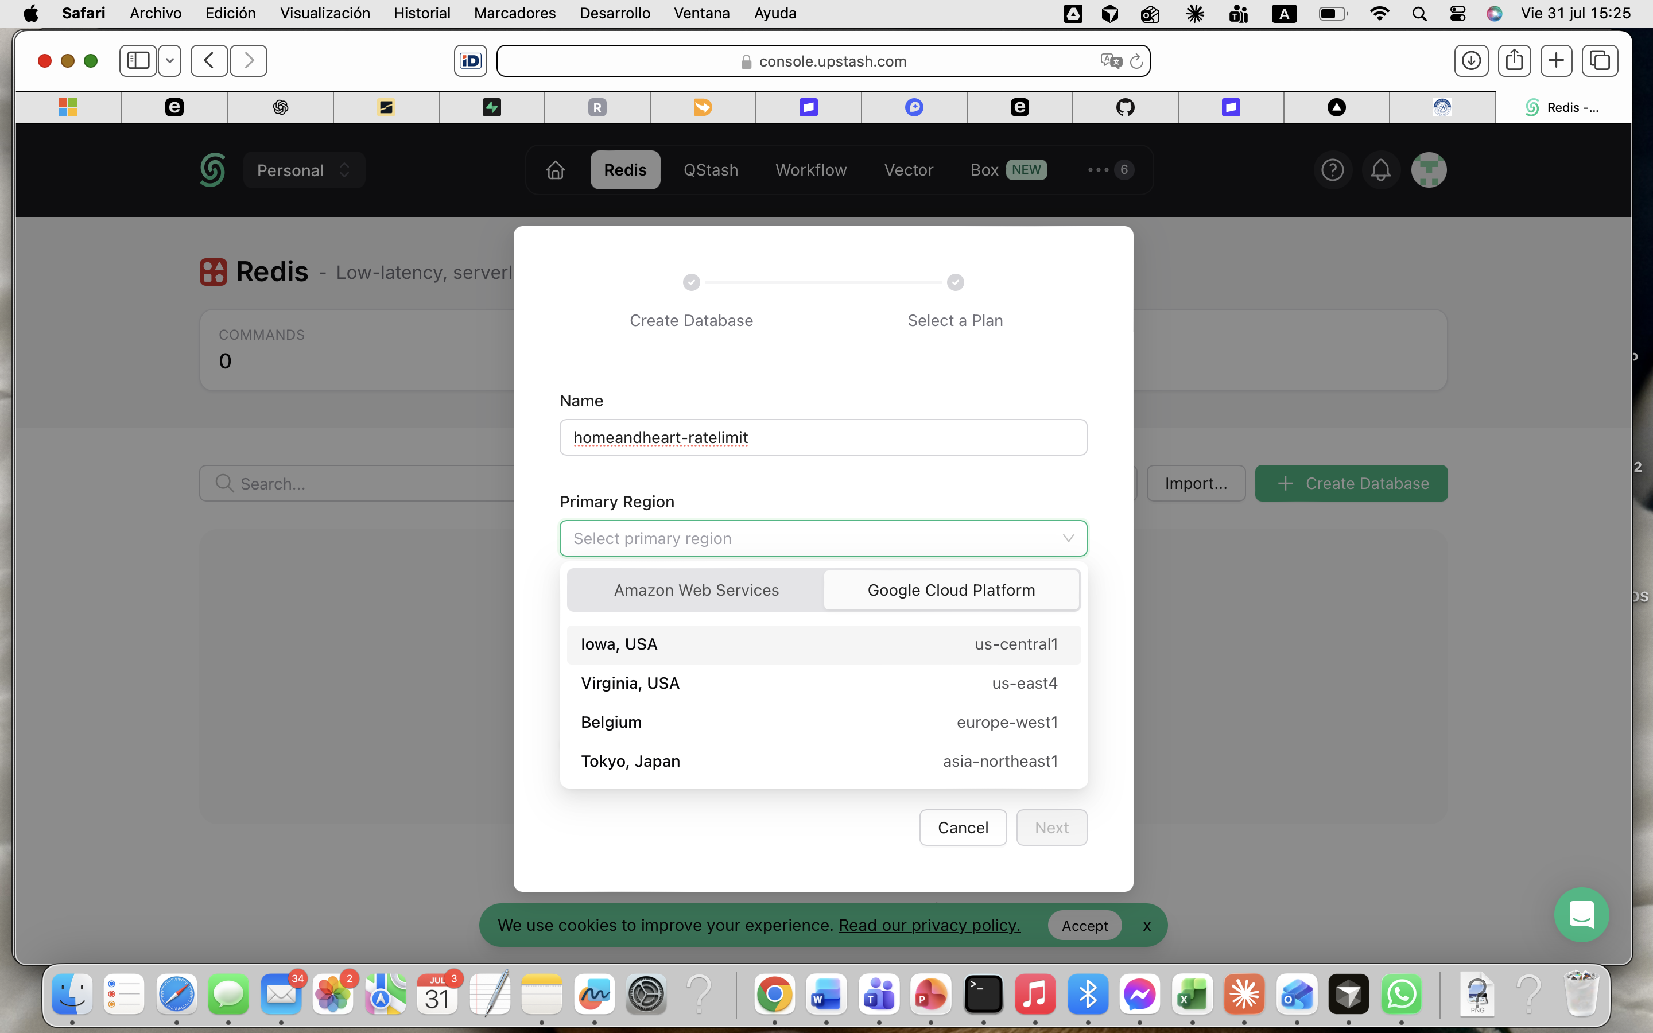Image resolution: width=1653 pixels, height=1033 pixels.
Task: Switch to the QStash product tab
Action: coord(711,170)
